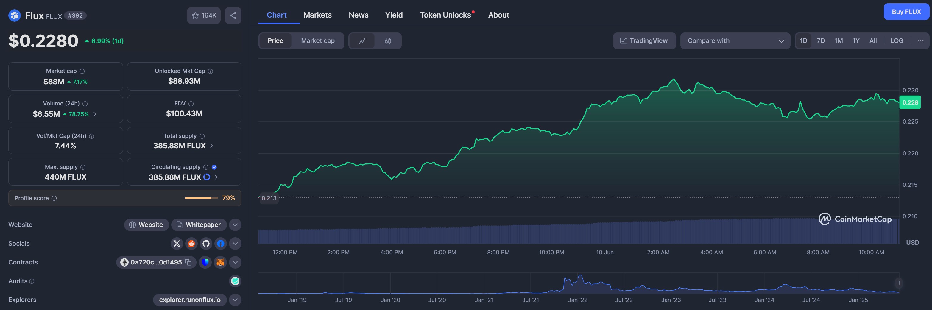Open the Token Unlocks tab

click(x=445, y=15)
